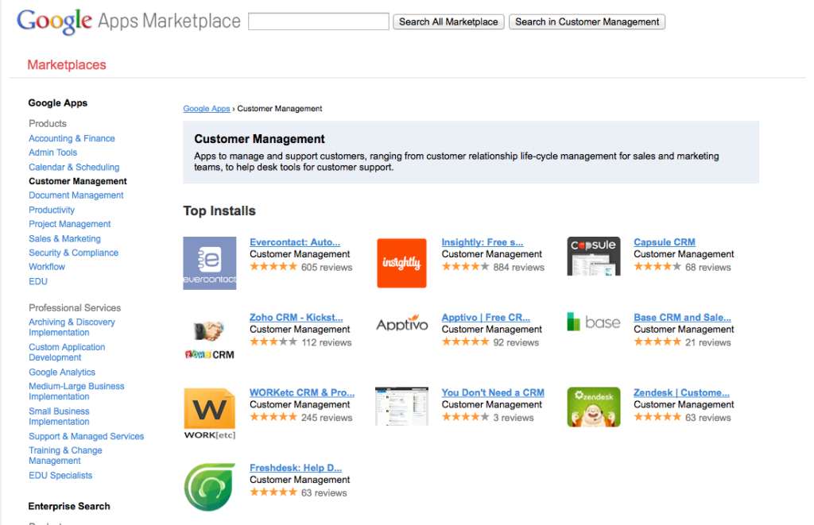Click the 605 reviews text for Evercontact
The width and height of the screenshot is (814, 525).
tap(327, 267)
